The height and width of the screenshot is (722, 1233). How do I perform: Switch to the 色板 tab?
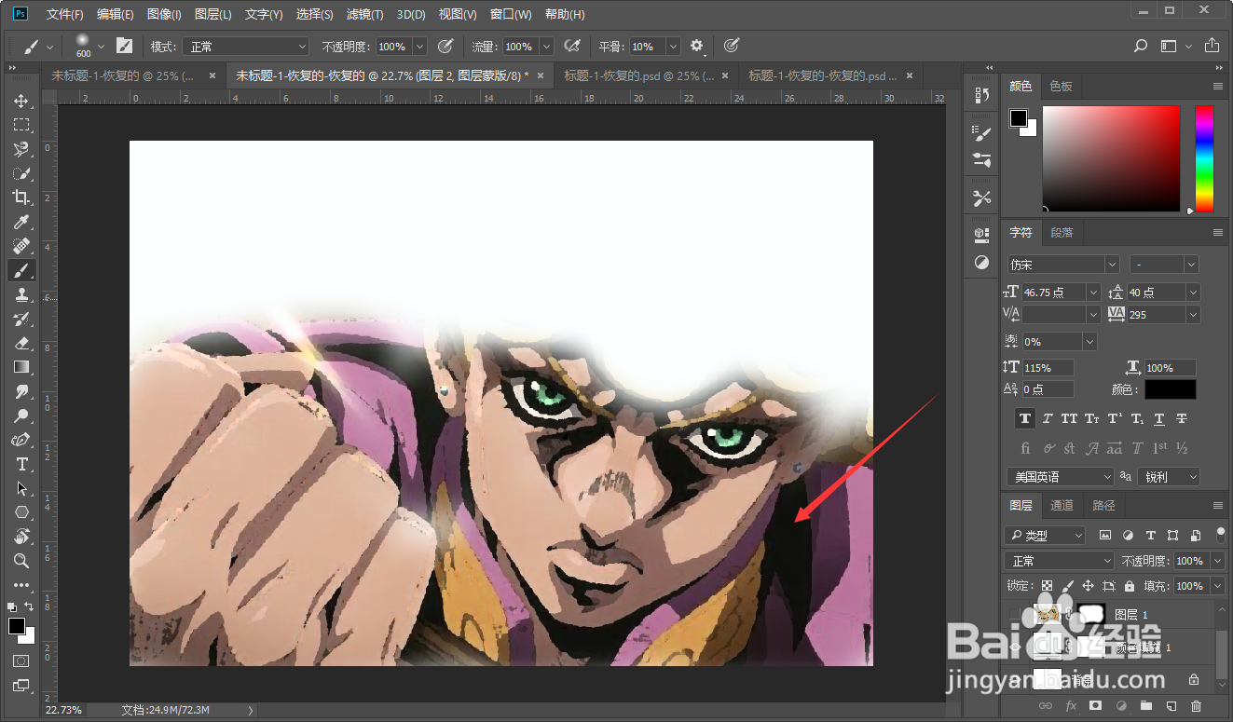[1062, 86]
